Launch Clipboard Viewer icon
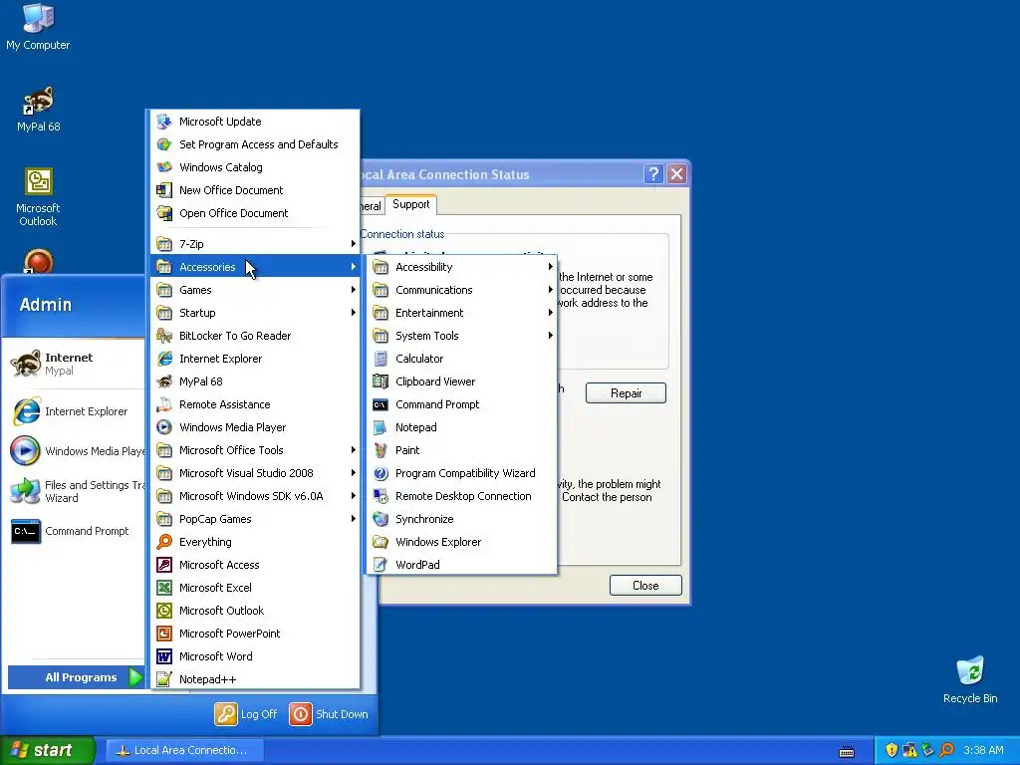1020x765 pixels. 381,382
